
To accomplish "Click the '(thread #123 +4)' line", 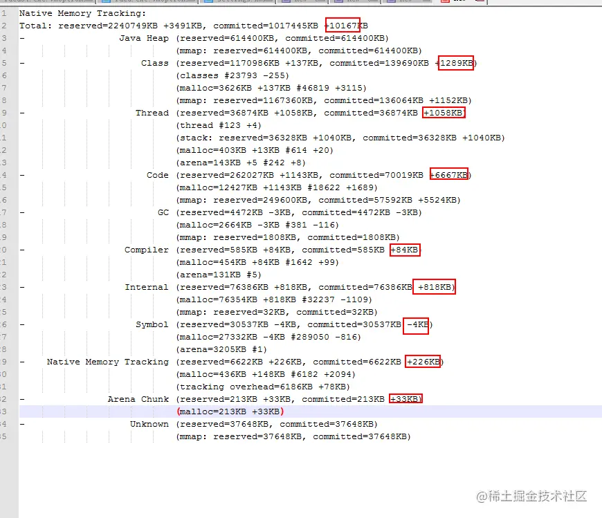I will point(219,125).
